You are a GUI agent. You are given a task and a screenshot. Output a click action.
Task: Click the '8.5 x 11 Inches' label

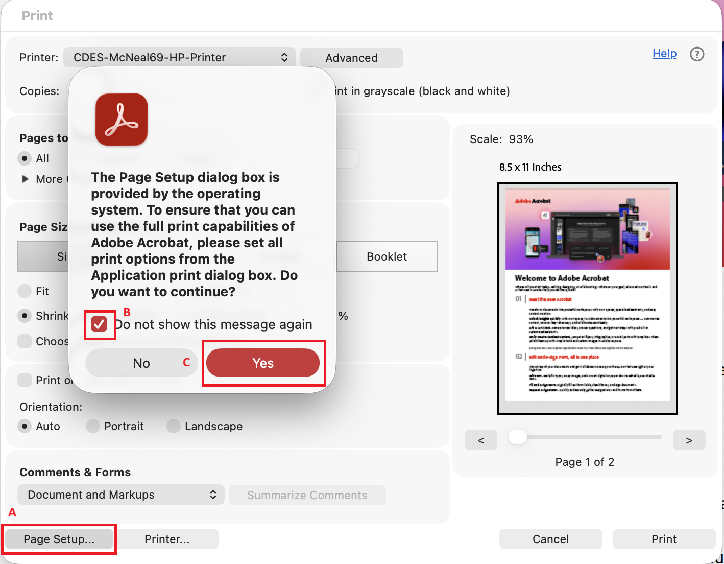pos(530,167)
